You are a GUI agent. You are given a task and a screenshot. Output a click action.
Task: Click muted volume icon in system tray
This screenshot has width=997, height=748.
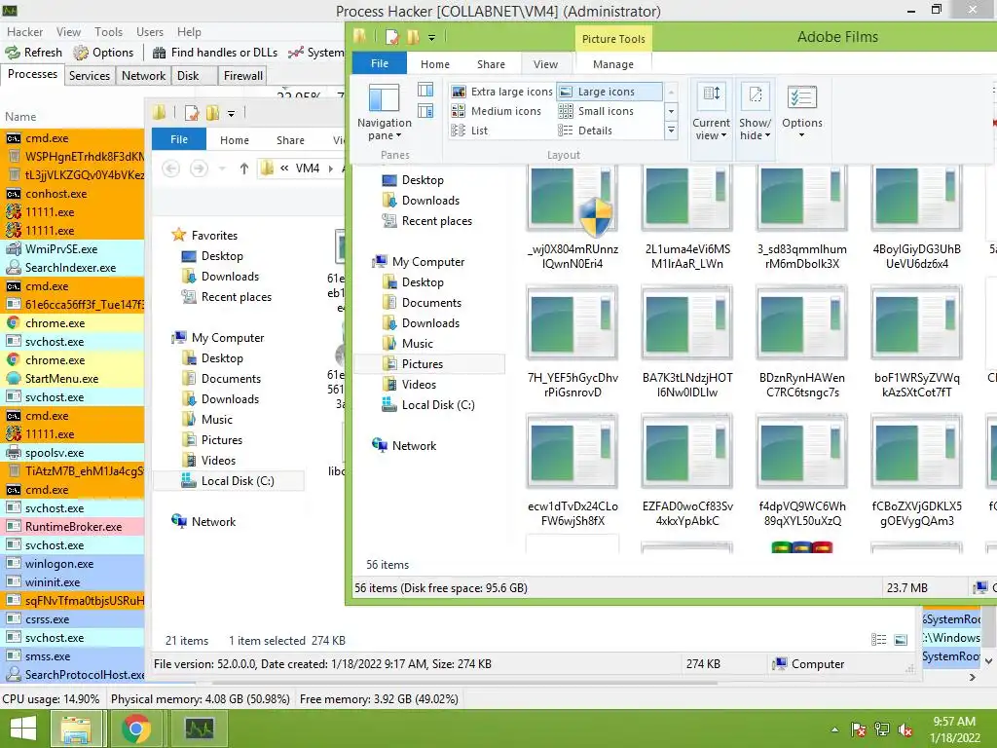click(x=905, y=729)
